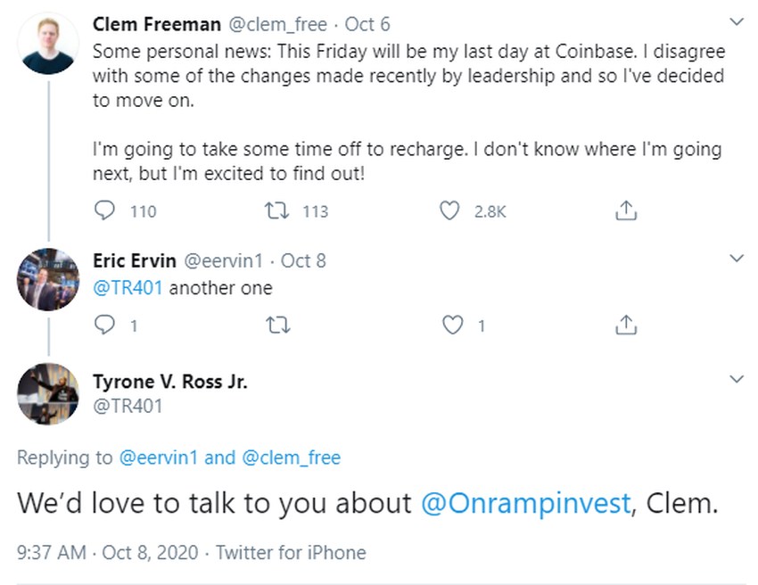Like Clem Freeman's tweet
Screen dimensions: 758x585
pos(451,210)
